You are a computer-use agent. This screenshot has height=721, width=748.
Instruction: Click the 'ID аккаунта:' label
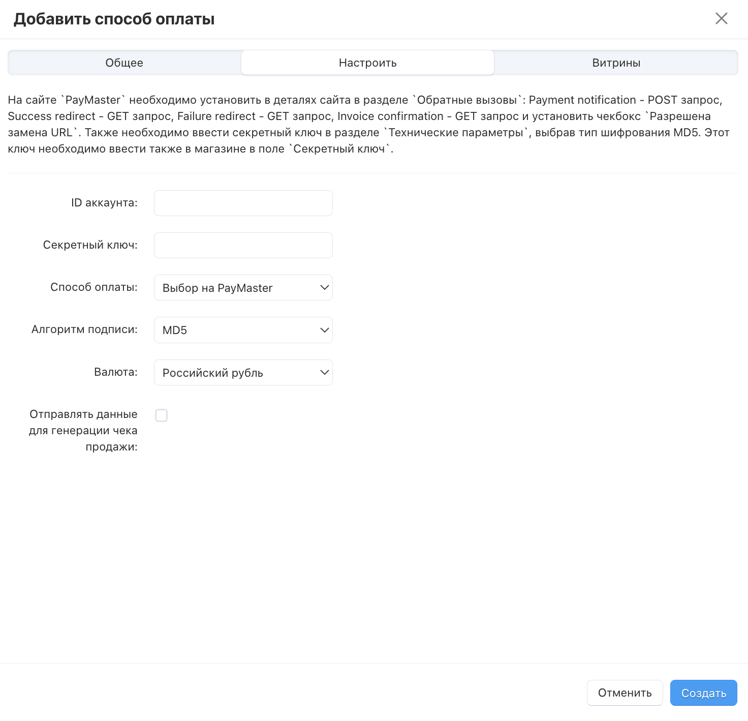[x=104, y=203]
